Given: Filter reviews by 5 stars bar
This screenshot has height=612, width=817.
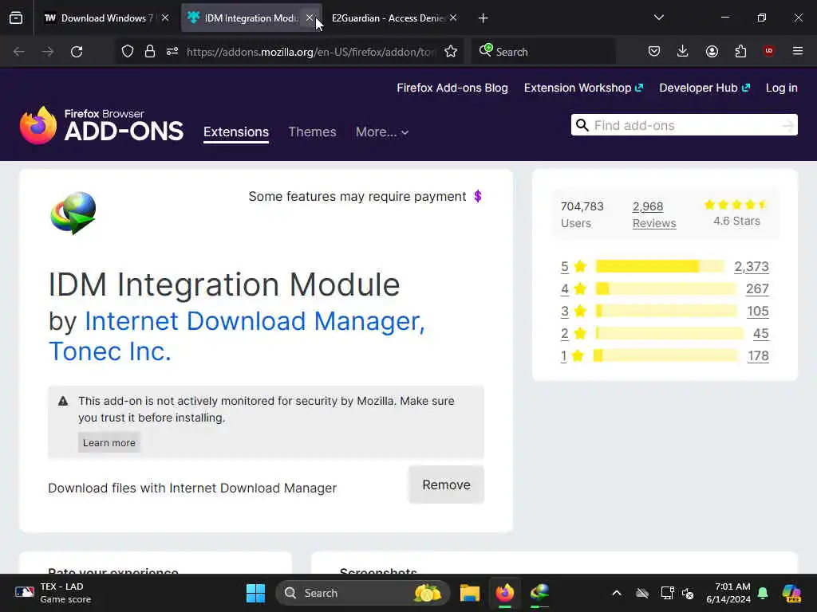Looking at the screenshot, I should pos(660,266).
